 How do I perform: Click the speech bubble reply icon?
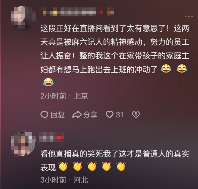point(44,115)
